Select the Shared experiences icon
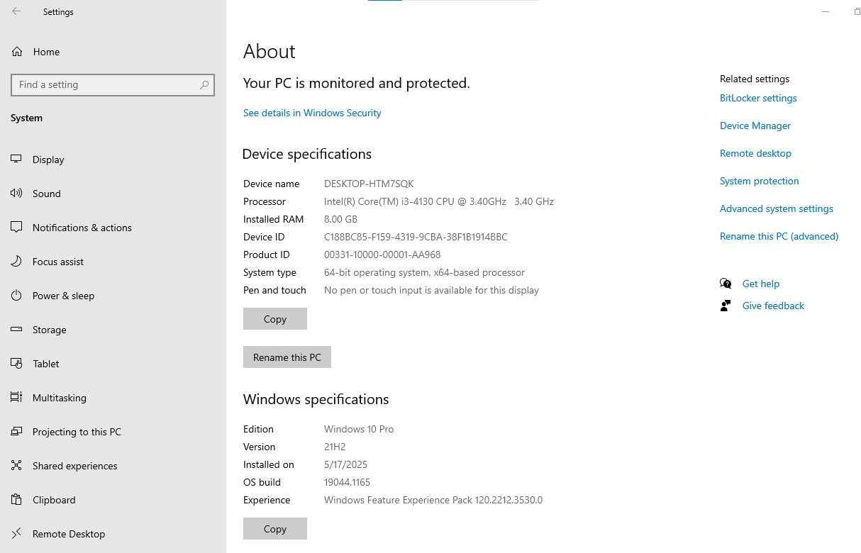The width and height of the screenshot is (861, 553). pos(16,466)
